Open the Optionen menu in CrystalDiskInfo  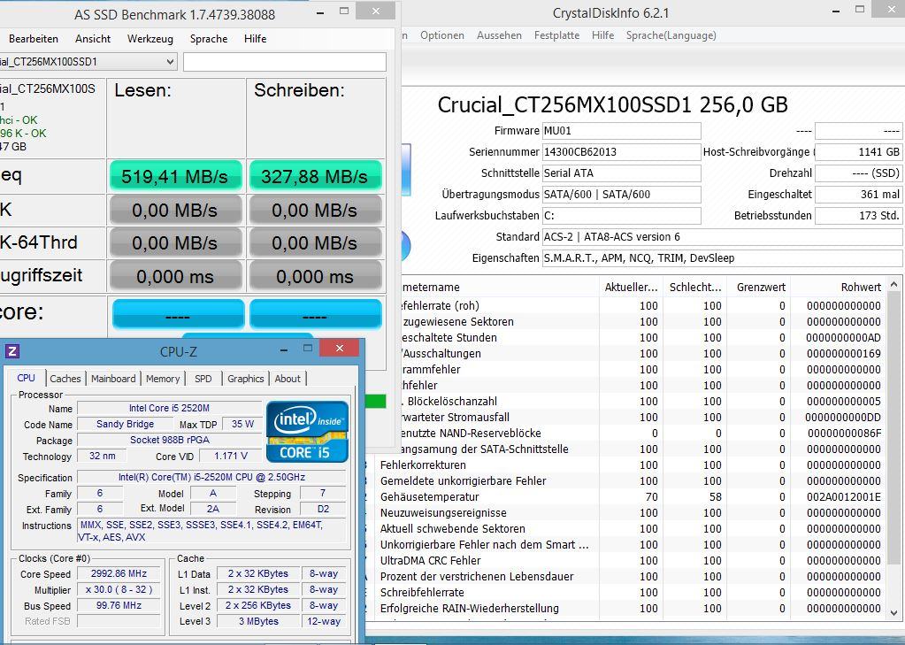point(442,35)
